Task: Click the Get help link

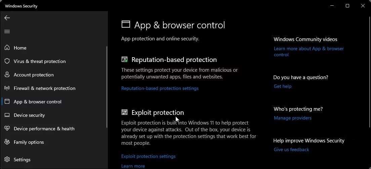Action: (x=283, y=86)
